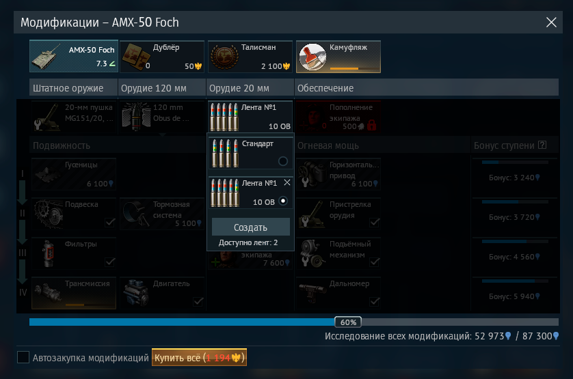
Task: Click the Дальномер rangefinder icon
Action: (x=312, y=293)
